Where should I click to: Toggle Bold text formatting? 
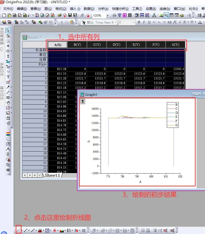[x=139, y=22]
